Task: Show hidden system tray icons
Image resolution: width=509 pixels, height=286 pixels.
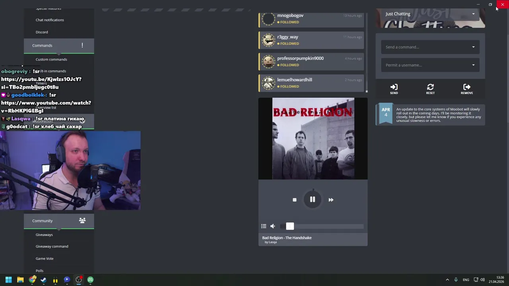Action: [x=447, y=280]
